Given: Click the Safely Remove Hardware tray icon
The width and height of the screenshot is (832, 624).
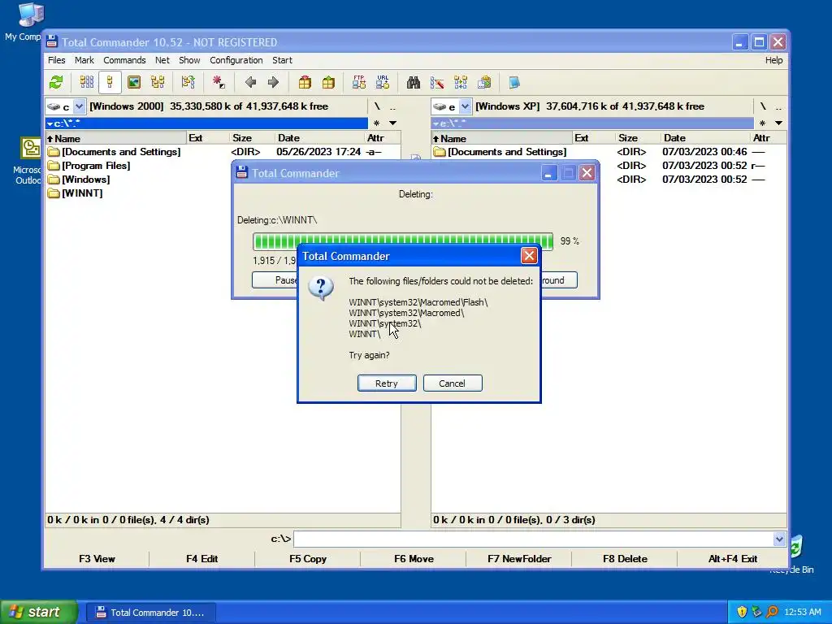Looking at the screenshot, I should (x=757, y=612).
